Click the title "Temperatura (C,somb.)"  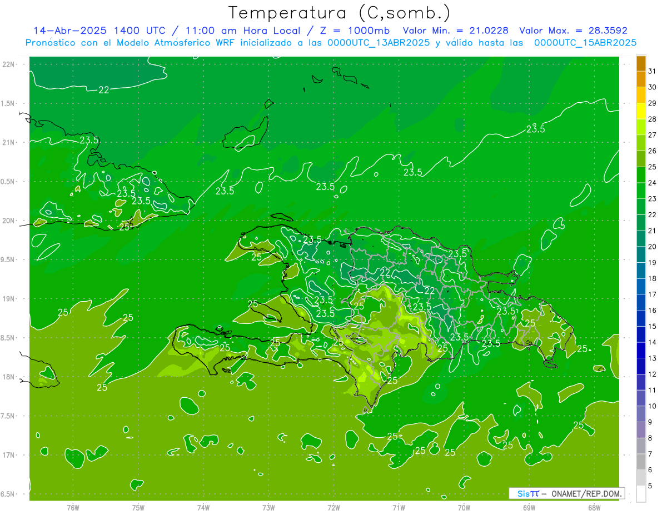pyautogui.click(x=339, y=13)
